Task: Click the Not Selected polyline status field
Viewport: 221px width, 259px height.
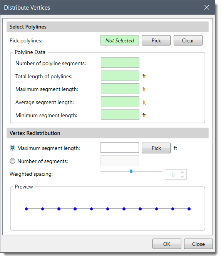Action: point(120,40)
